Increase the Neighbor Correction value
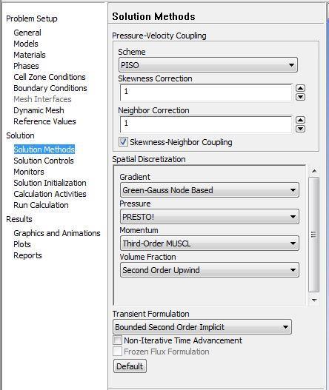The width and height of the screenshot is (329, 390). pyautogui.click(x=300, y=120)
